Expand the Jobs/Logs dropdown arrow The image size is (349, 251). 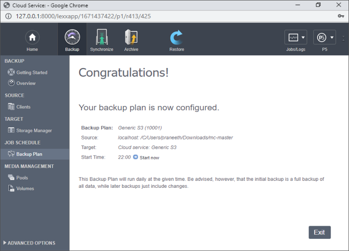coord(303,37)
